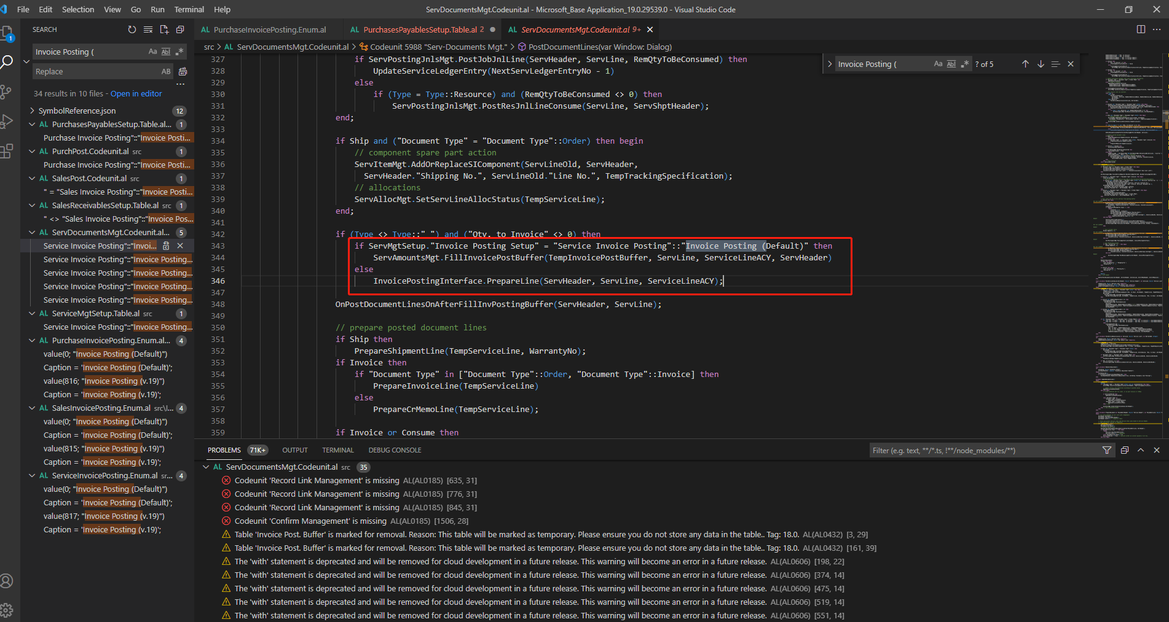Open the Terminal menu
Viewport: 1169px width, 622px height.
pos(189,9)
